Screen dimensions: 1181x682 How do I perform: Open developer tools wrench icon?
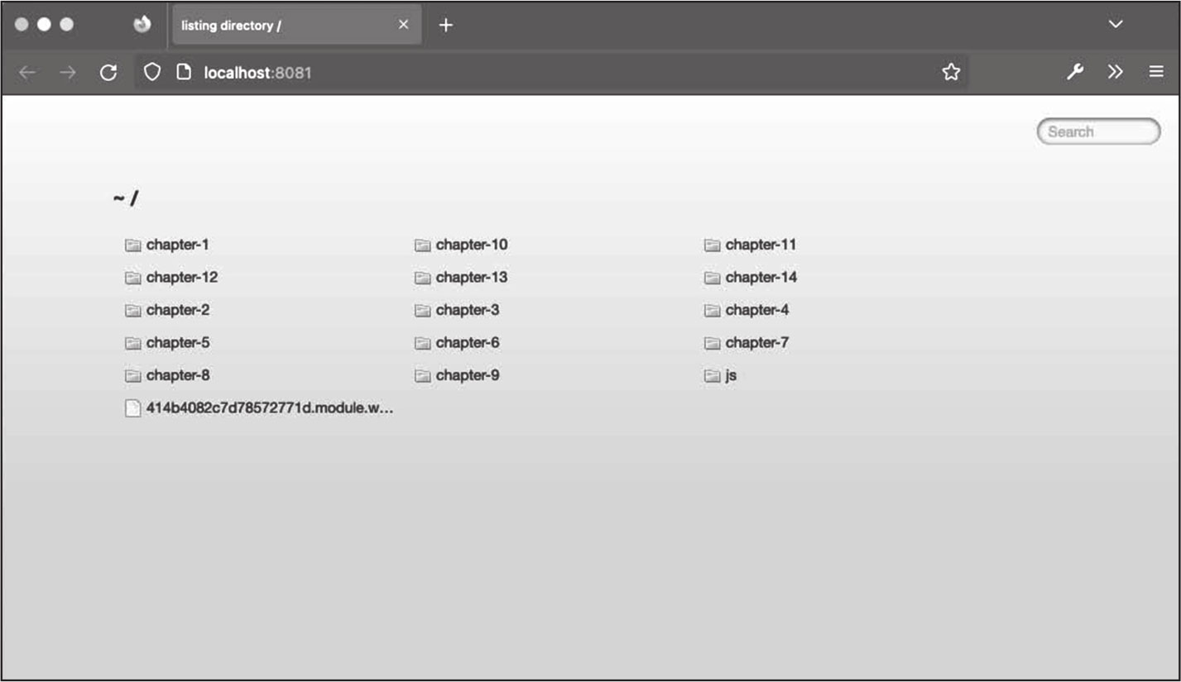click(1074, 73)
